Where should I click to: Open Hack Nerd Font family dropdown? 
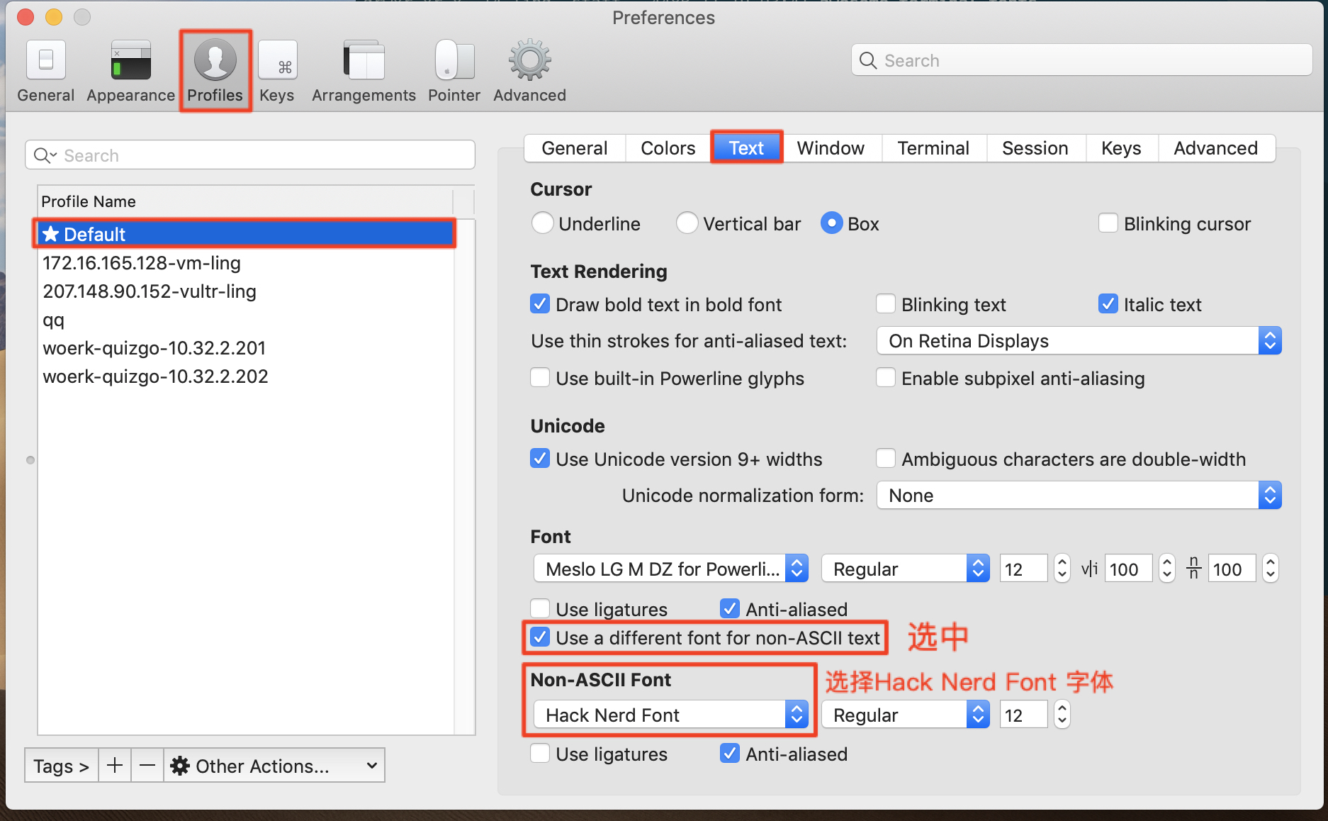click(x=670, y=715)
